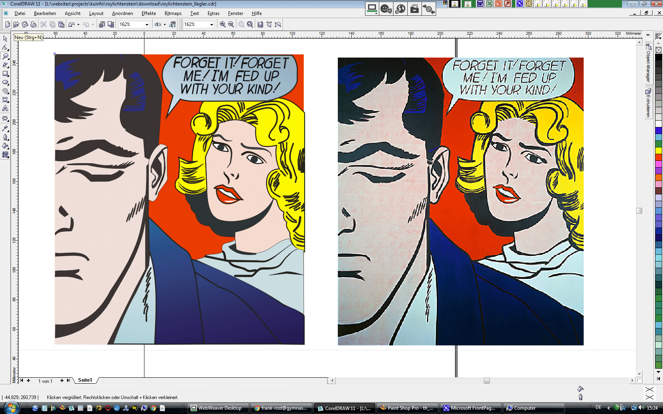Pick the black color swatch in palette
Viewport: 663px width, 414px height.
[659, 57]
